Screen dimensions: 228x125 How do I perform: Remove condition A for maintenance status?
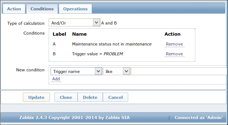pyautogui.click(x=174, y=44)
